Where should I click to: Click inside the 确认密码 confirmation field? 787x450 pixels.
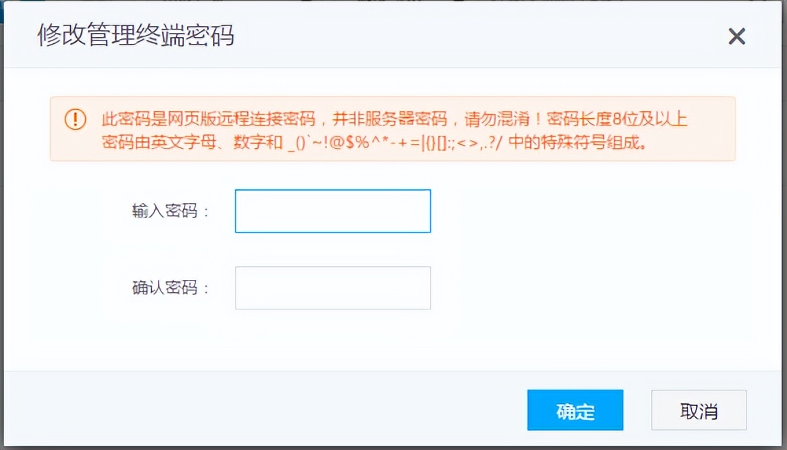[332, 287]
